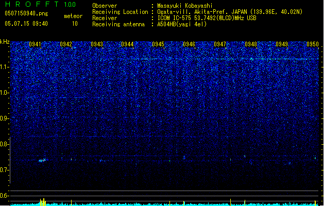Click the 0947 time label
Viewport: 324px width, 206px height.
pos(220,44)
